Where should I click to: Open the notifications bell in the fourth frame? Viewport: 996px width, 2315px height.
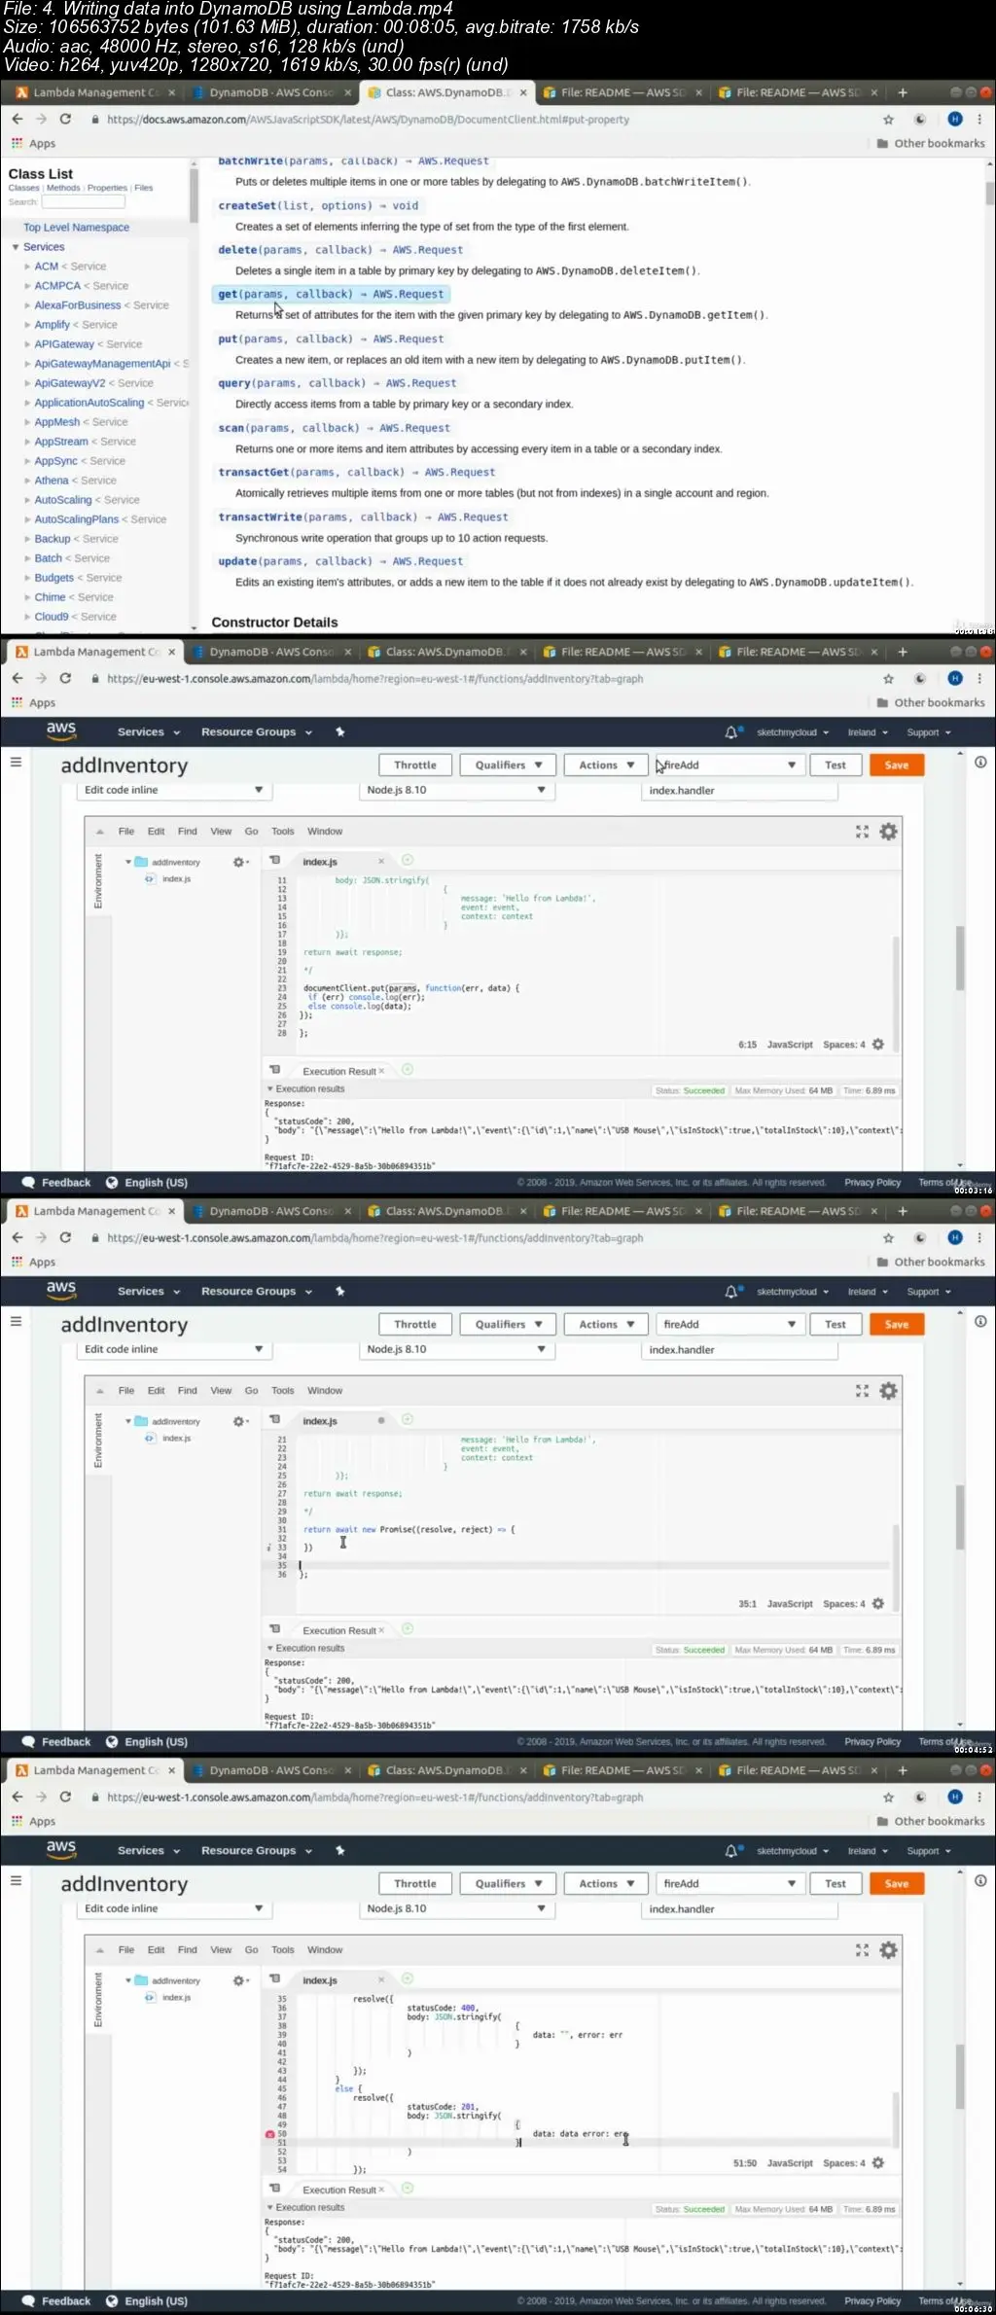point(730,1851)
